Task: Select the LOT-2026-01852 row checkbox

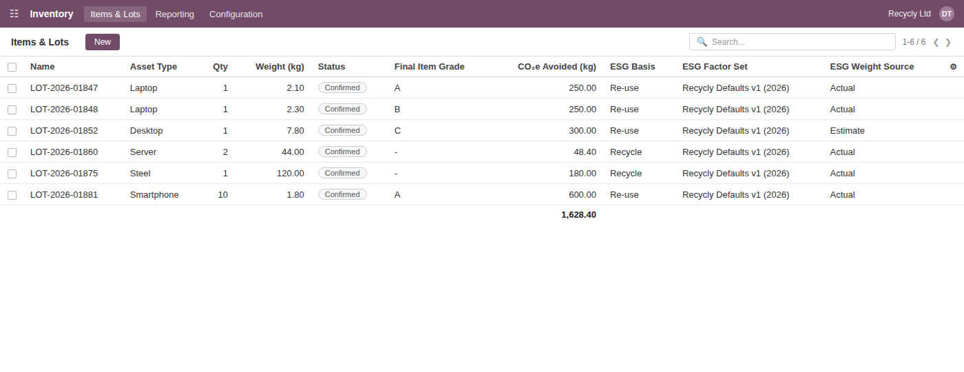Action: [x=12, y=131]
